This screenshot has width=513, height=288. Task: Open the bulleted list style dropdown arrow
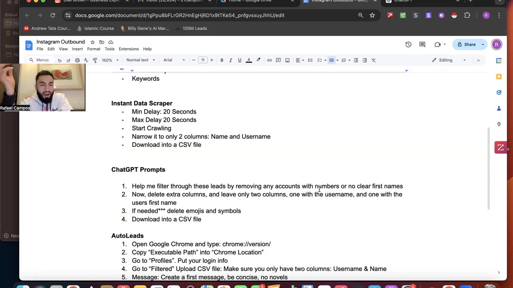pyautogui.click(x=337, y=60)
